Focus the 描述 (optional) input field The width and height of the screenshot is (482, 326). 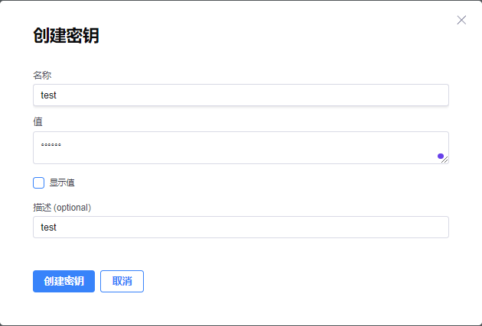[240, 227]
